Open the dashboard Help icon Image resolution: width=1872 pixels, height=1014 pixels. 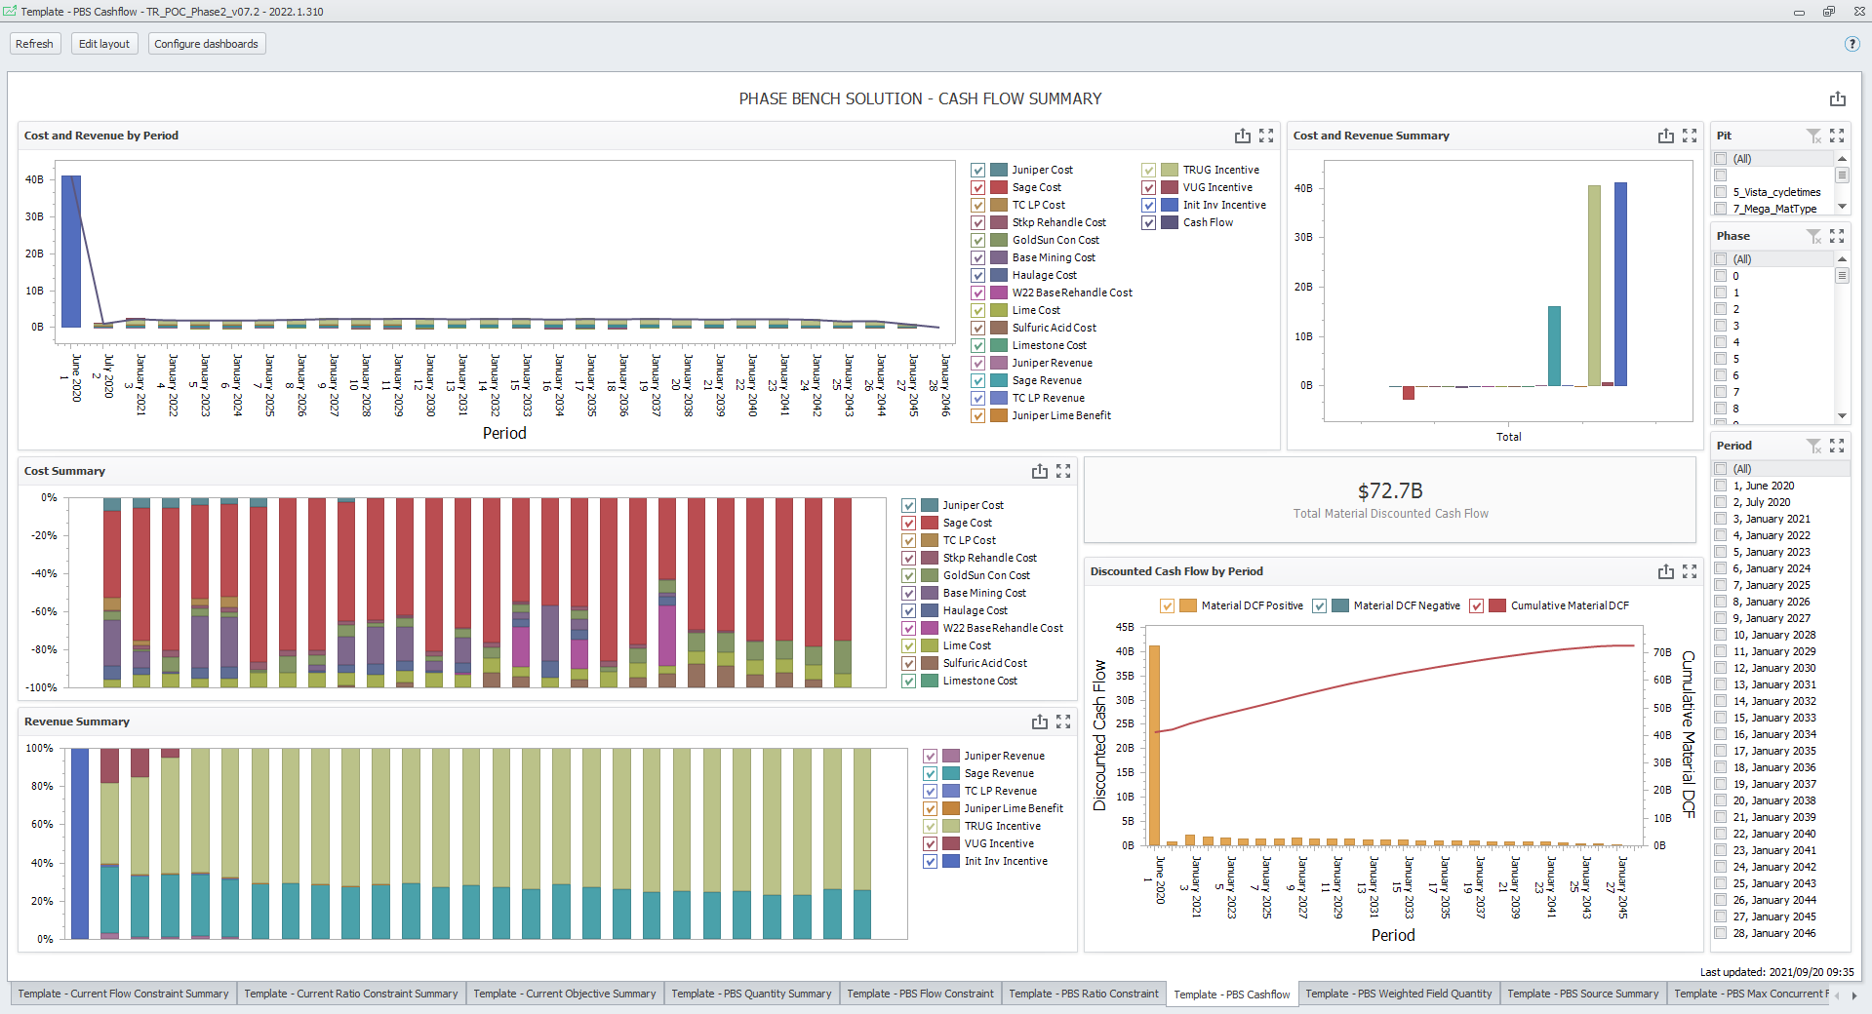[x=1852, y=44]
